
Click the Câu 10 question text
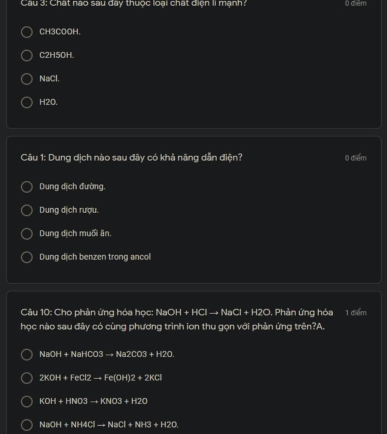click(x=177, y=319)
